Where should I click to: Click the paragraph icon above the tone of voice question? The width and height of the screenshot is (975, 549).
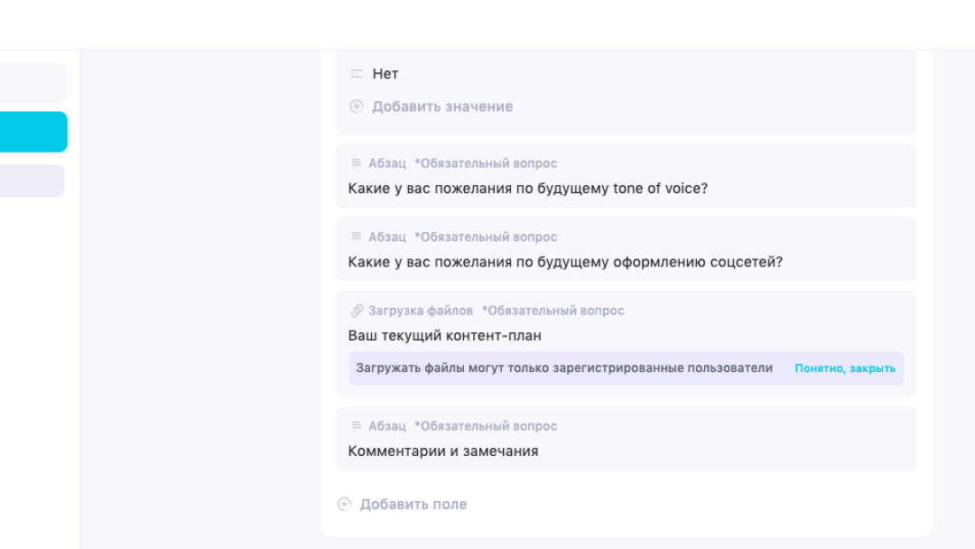pos(357,163)
